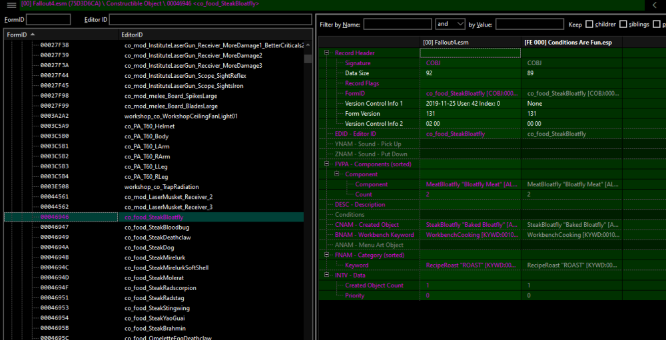Click the Filter by Name field

[x=398, y=24]
